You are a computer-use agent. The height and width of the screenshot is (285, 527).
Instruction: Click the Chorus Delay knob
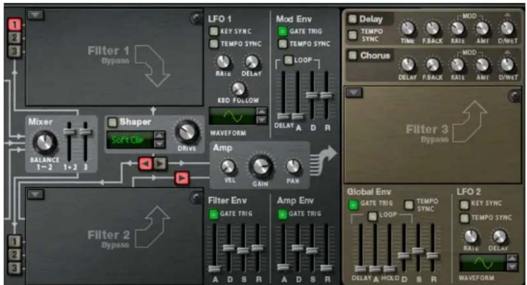408,64
